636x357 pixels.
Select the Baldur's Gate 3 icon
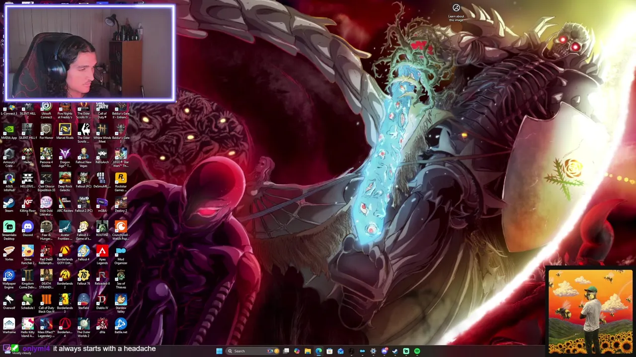coord(121,133)
